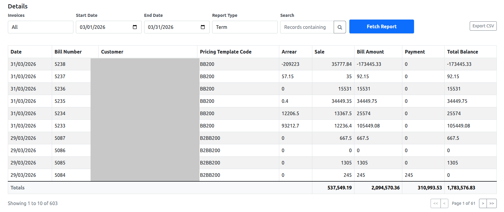Click arrear value -209223
504x212 pixels.
click(290, 64)
